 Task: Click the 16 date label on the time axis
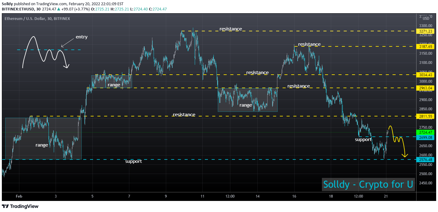(294, 196)
